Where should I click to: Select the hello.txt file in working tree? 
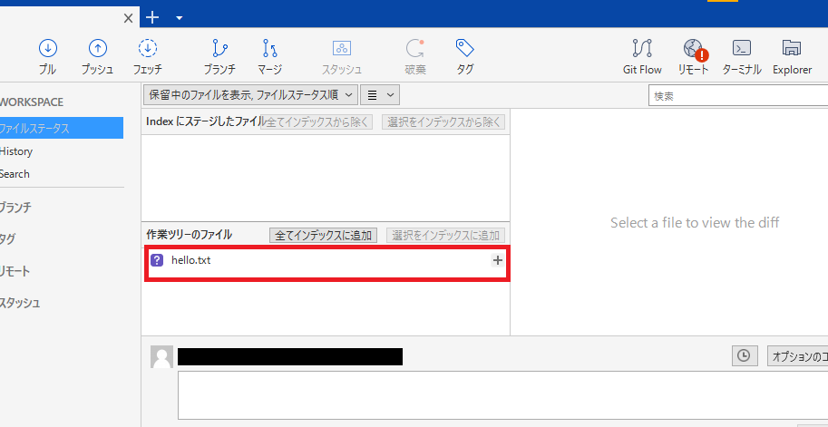191,260
